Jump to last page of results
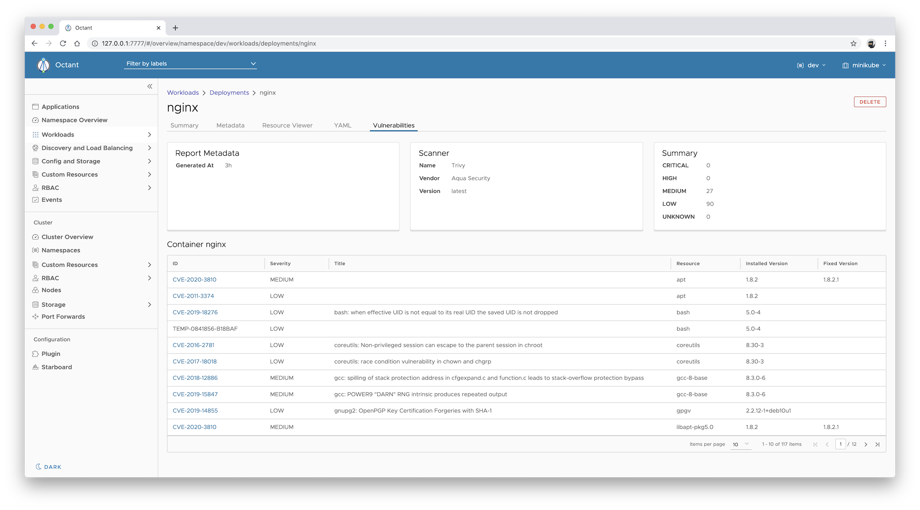 coord(877,444)
